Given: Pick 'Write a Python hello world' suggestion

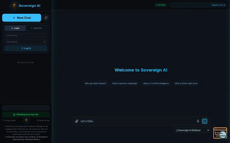Looking at the screenshot, I should coord(186,84).
